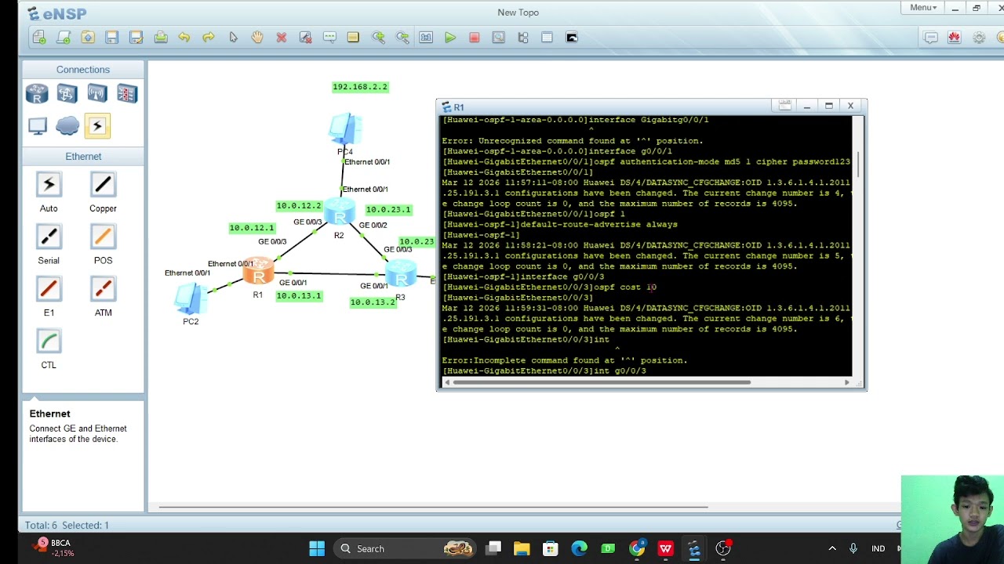
Task: Choose the ATM cable type
Action: tap(103, 289)
